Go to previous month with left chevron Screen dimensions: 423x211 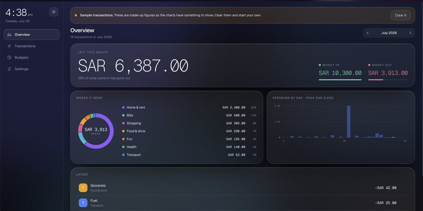pos(368,33)
